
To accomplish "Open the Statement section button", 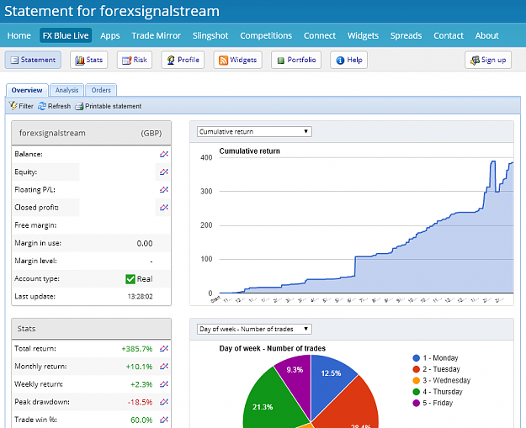I will click(x=33, y=60).
